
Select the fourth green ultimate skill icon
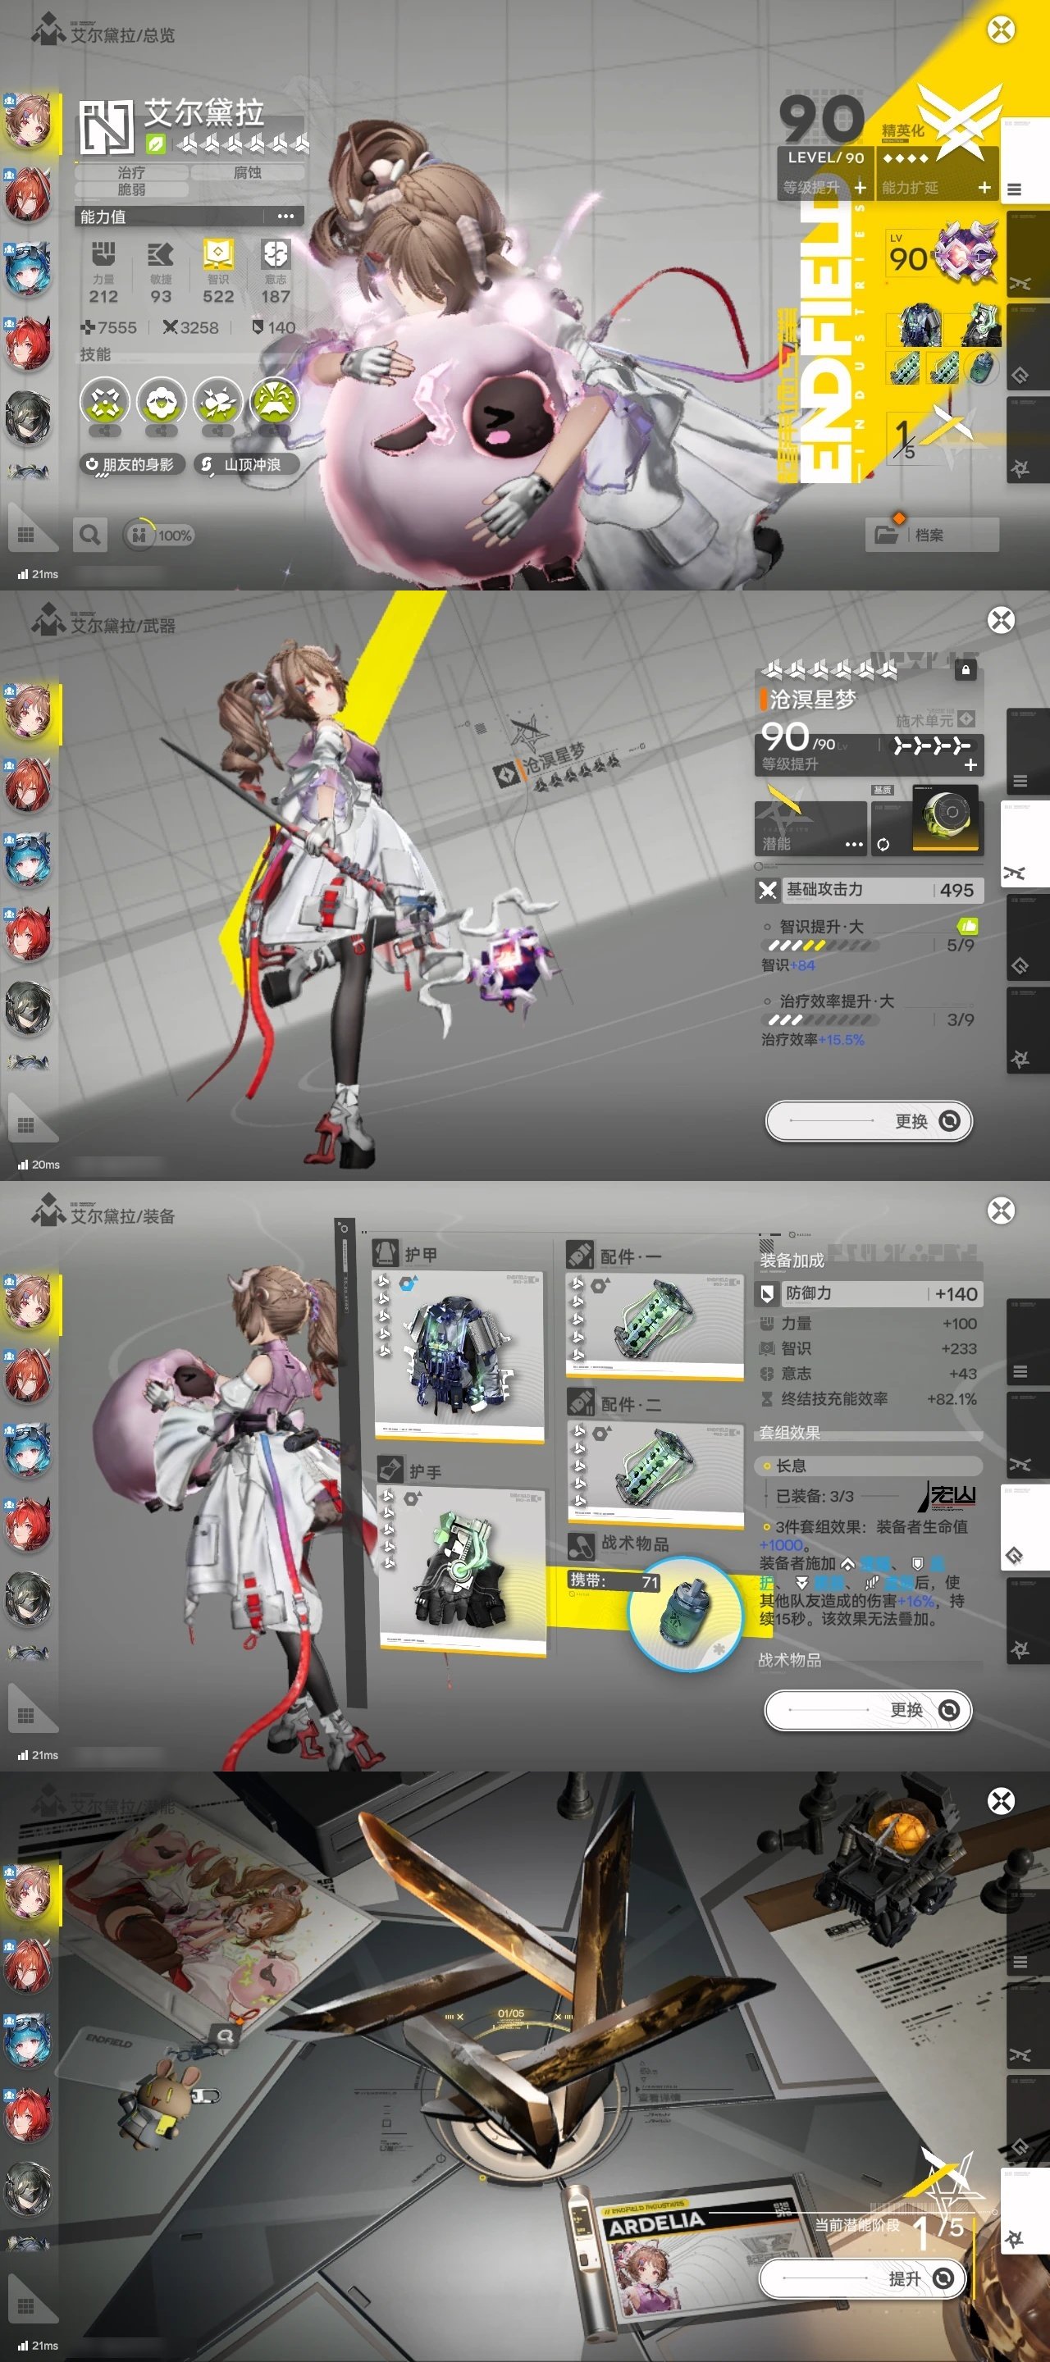(274, 402)
